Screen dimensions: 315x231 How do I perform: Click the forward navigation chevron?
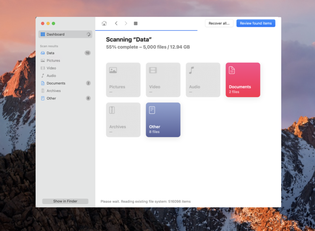tap(126, 23)
